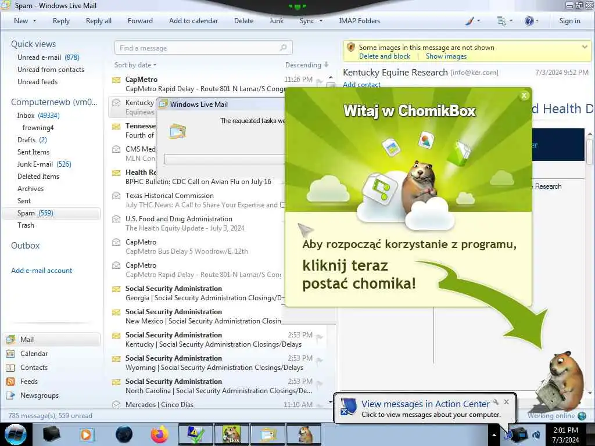Expand the New button dropdown arrow
595x446 pixels.
coord(34,21)
